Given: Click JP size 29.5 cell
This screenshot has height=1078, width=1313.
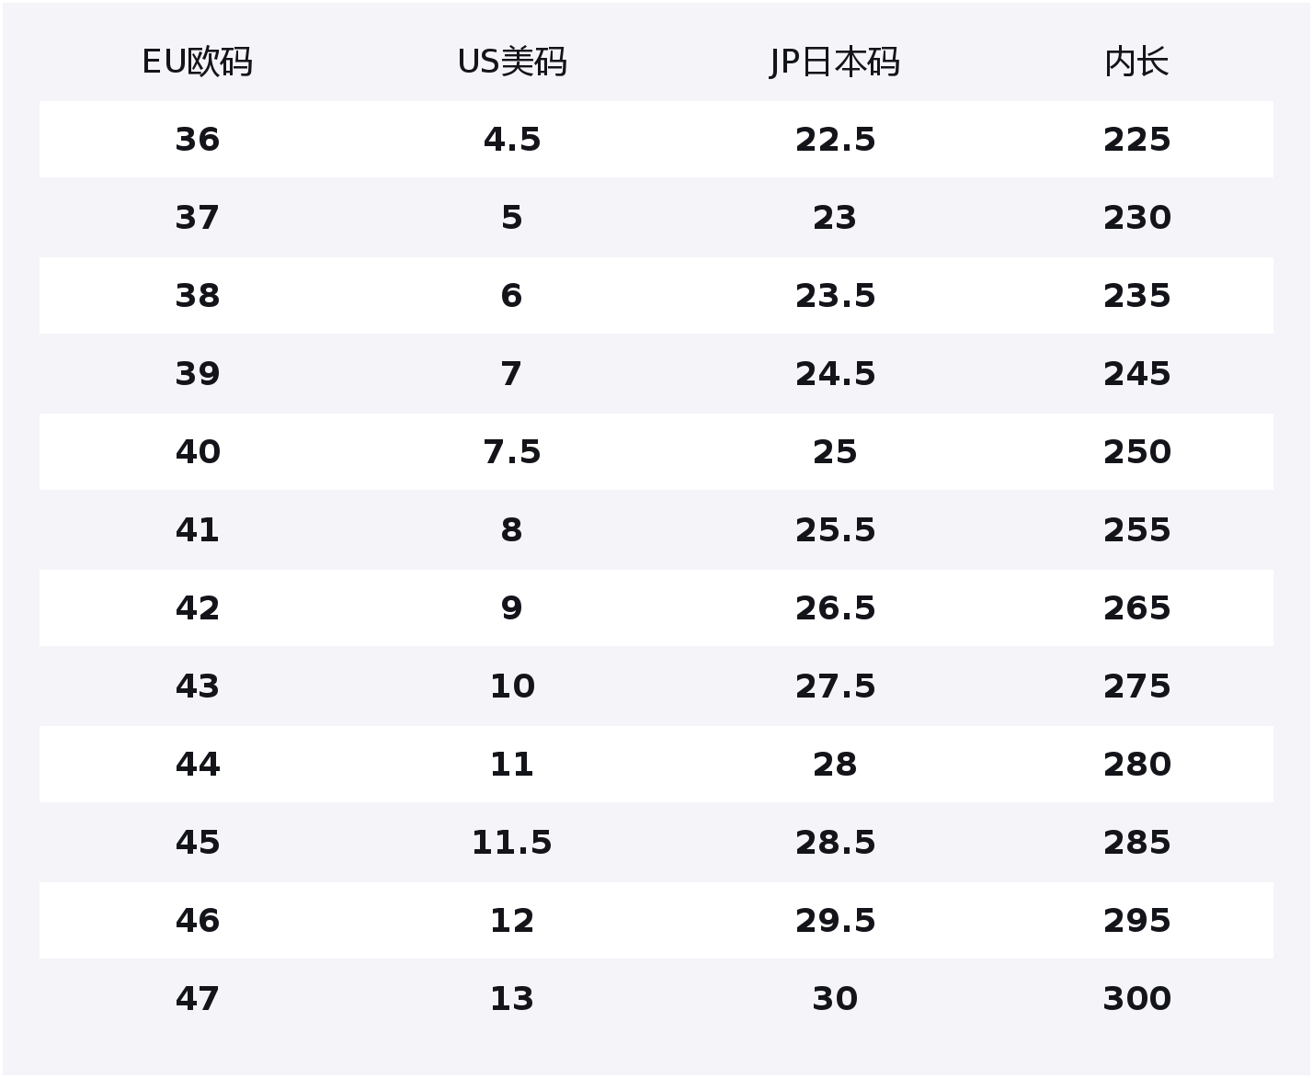Looking at the screenshot, I should [835, 921].
